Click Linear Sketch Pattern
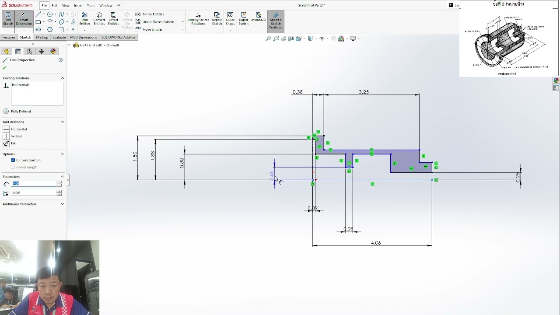 (x=155, y=22)
